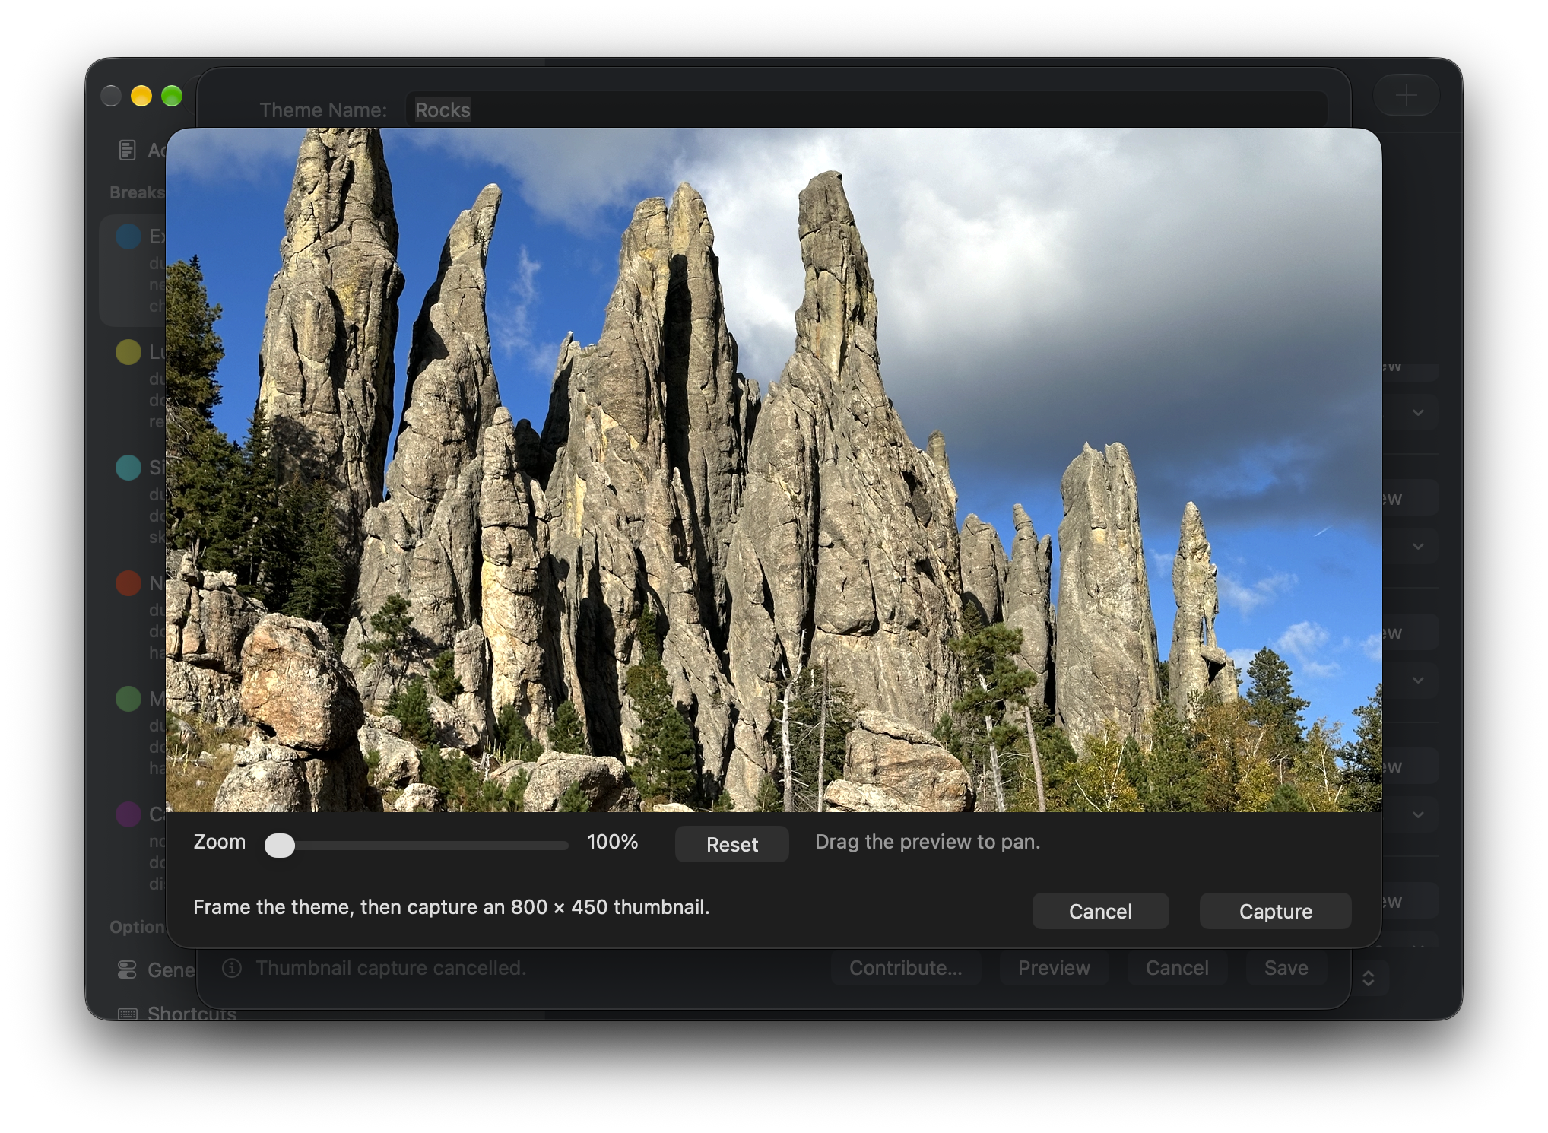The width and height of the screenshot is (1548, 1133).
Task: Open the lowest chevron dropdown at right edge
Action: pyautogui.click(x=1418, y=814)
